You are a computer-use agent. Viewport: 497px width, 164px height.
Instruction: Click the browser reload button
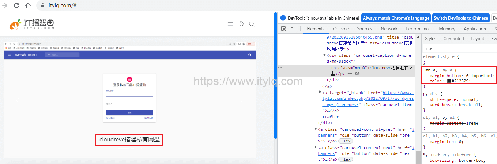click(16, 5)
